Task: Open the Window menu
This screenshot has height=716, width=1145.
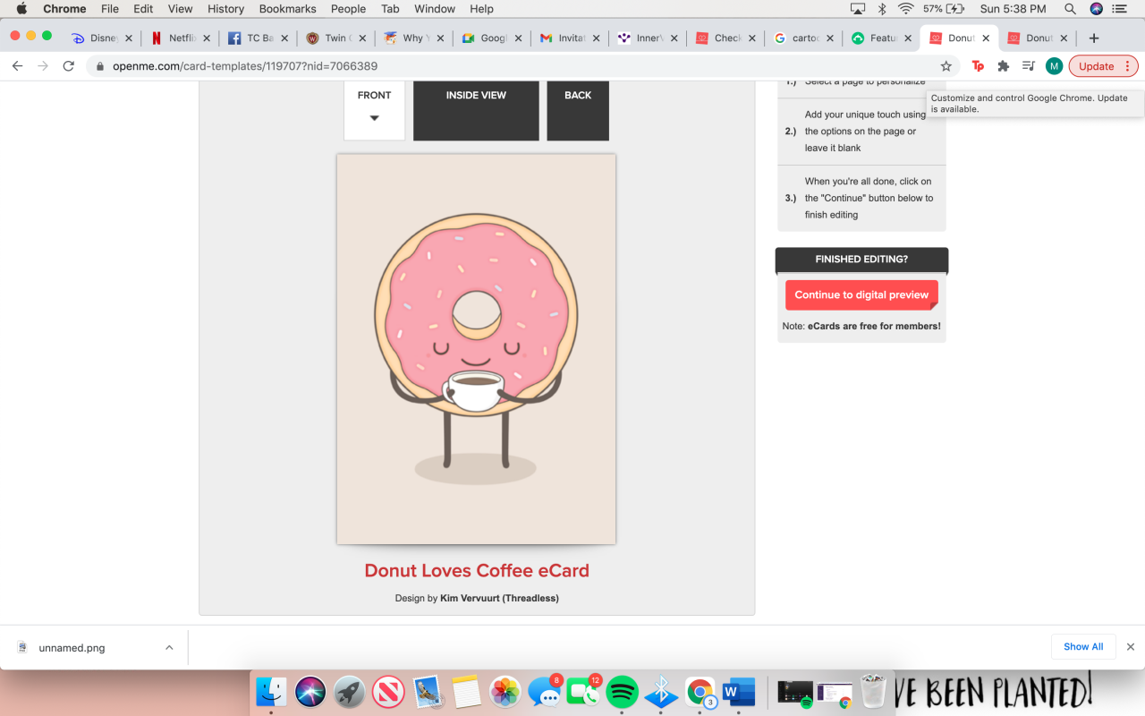Action: (434, 9)
